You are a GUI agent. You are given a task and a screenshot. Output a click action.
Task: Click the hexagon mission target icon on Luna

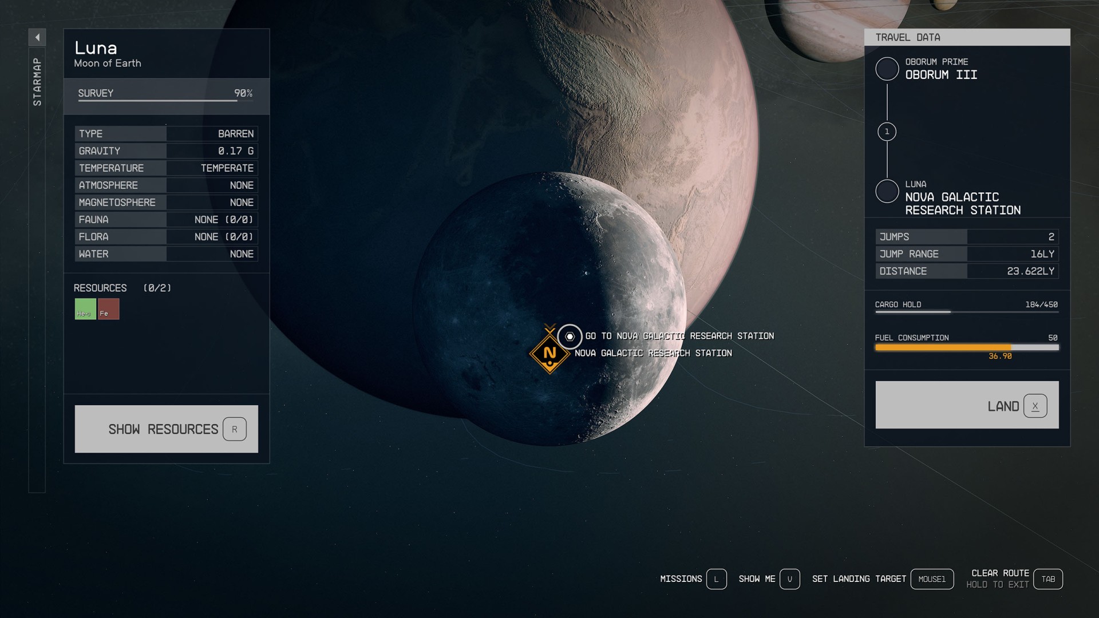pyautogui.click(x=570, y=336)
